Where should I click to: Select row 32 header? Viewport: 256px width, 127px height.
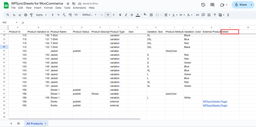point(4,51)
